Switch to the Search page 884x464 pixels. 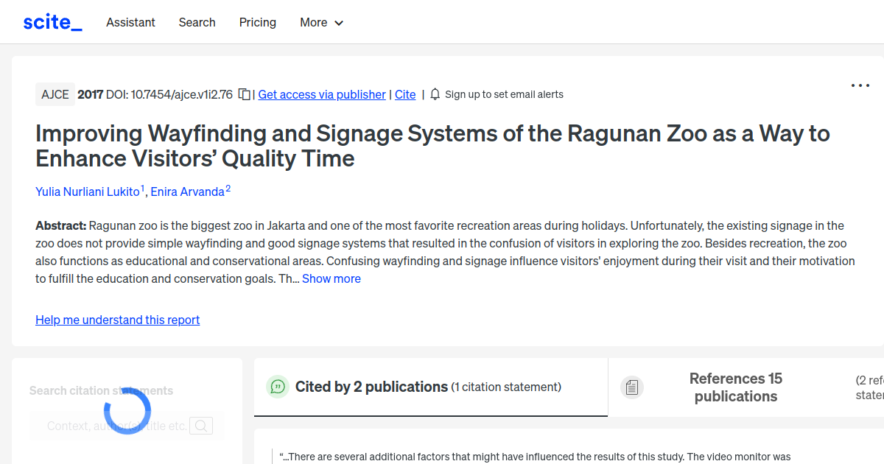coord(197,23)
